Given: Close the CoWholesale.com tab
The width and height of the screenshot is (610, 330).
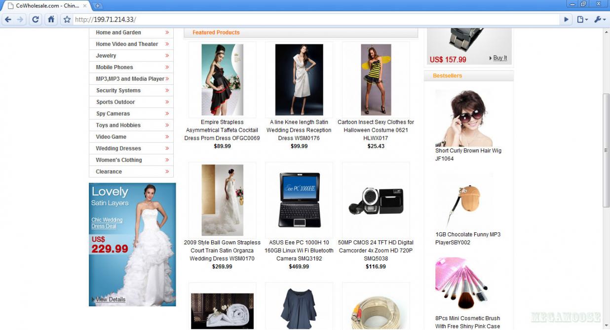Looking at the screenshot, I should (85, 6).
